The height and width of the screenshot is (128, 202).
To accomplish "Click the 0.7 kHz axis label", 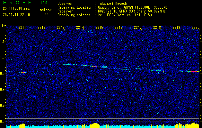I will coord(3,106).
